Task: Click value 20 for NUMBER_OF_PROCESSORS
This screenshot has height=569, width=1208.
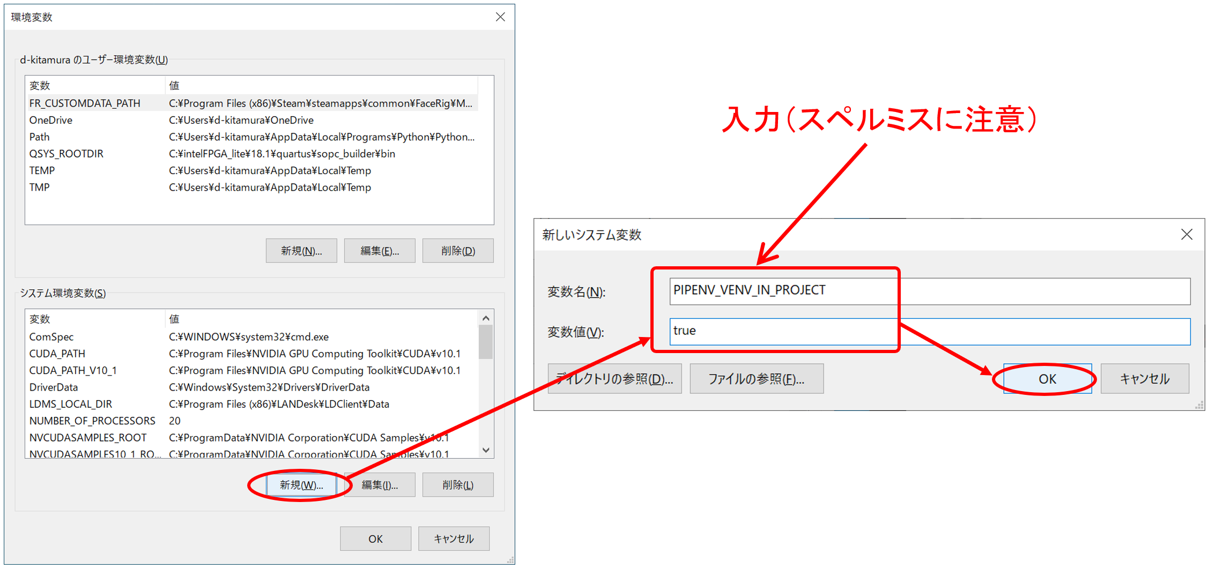Action: click(175, 421)
